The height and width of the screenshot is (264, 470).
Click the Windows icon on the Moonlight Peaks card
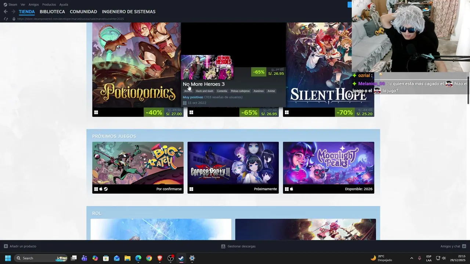click(x=287, y=189)
